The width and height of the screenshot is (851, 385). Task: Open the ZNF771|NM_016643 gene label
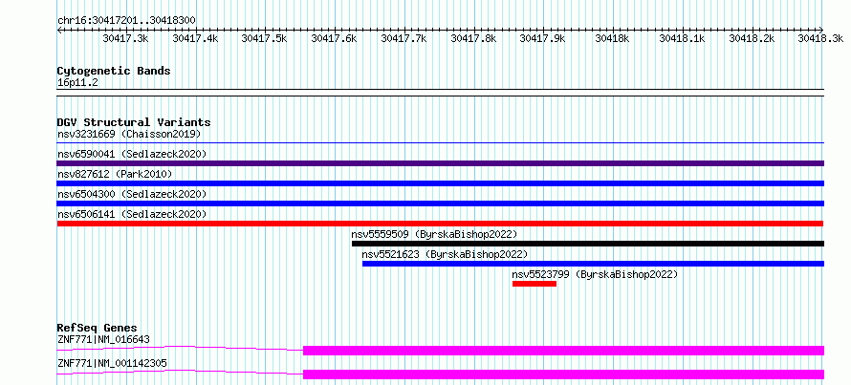tap(103, 340)
